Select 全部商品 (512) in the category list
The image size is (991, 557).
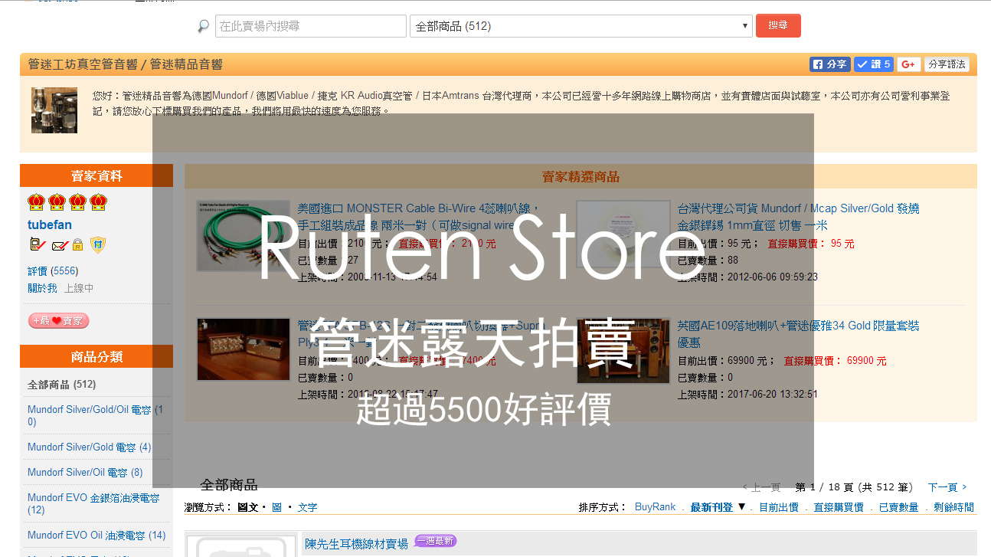pyautogui.click(x=61, y=385)
